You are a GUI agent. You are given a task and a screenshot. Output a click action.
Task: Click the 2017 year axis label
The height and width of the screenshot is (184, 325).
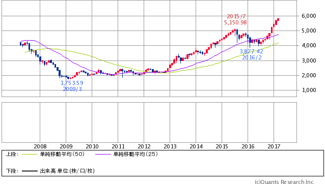pyautogui.click(x=274, y=146)
